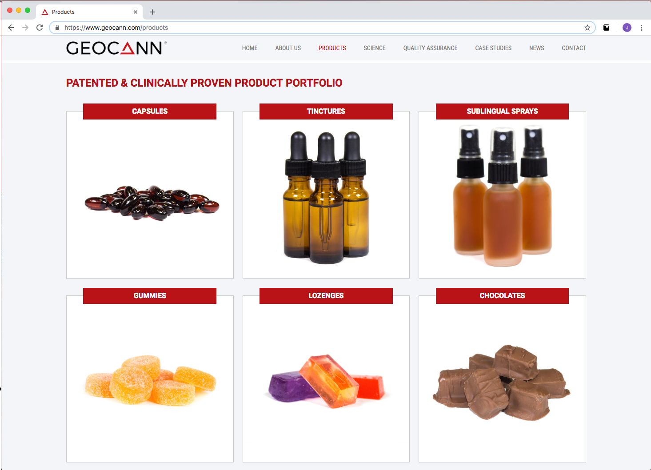Navigate to CASE STUDIES
Viewport: 651px width, 470px height.
click(493, 48)
